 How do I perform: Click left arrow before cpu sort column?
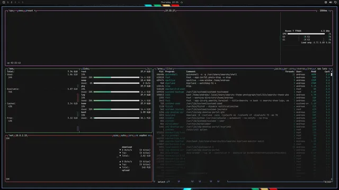tap(316, 69)
